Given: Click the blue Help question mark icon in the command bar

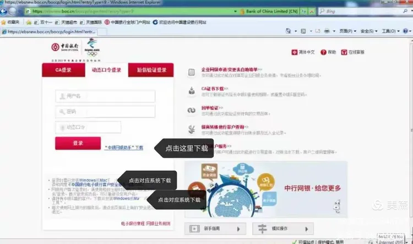Looking at the screenshot, I should (405, 31).
